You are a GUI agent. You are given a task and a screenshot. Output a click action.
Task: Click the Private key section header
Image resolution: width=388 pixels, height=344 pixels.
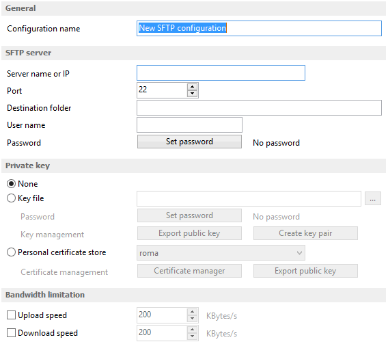pyautogui.click(x=193, y=166)
